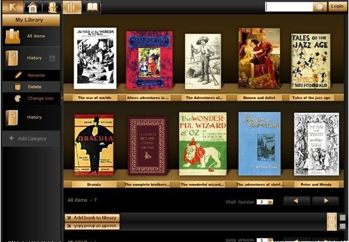Click the K logo icon in top bar

[13, 7]
